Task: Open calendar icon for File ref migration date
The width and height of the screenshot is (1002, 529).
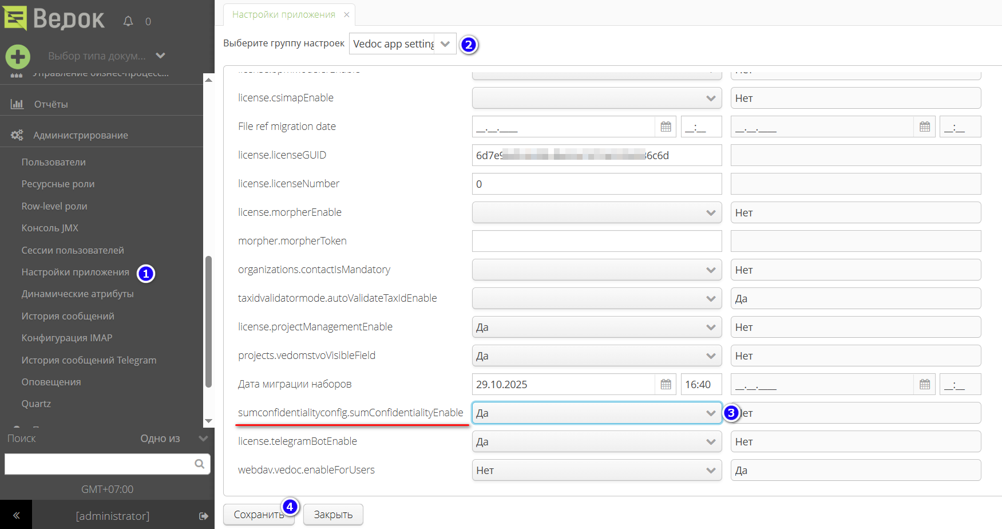Action: (666, 127)
